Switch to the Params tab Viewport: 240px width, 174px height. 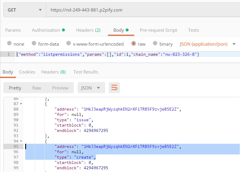pyautogui.click(x=13, y=30)
